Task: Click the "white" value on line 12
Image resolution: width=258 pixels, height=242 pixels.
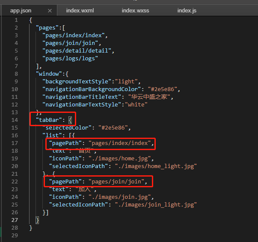Action: 136,105
